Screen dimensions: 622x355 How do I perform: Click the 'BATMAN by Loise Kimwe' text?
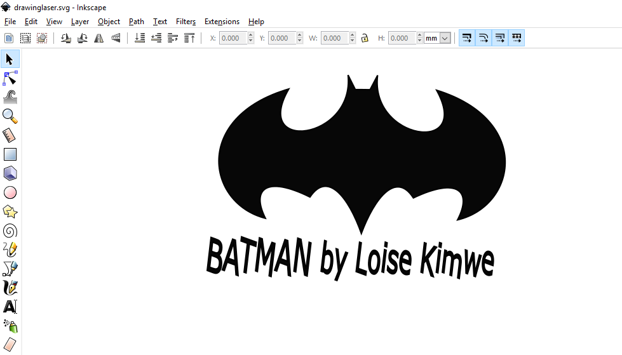pos(350,258)
